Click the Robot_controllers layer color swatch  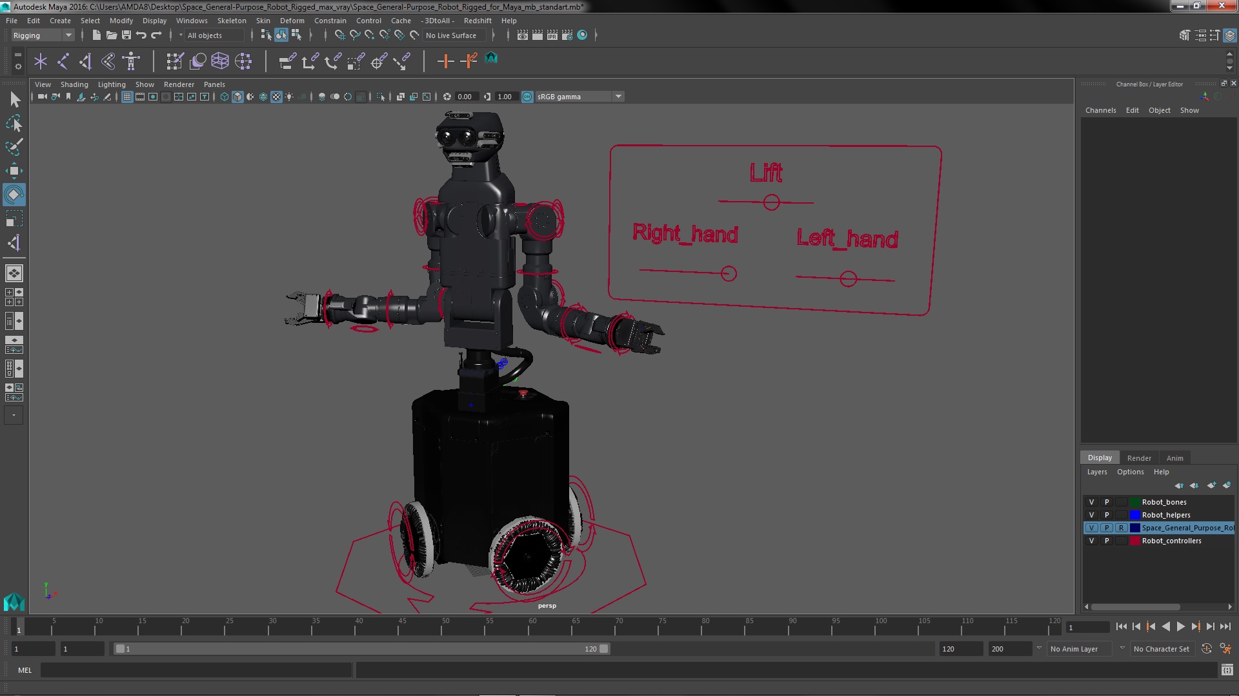pos(1134,541)
